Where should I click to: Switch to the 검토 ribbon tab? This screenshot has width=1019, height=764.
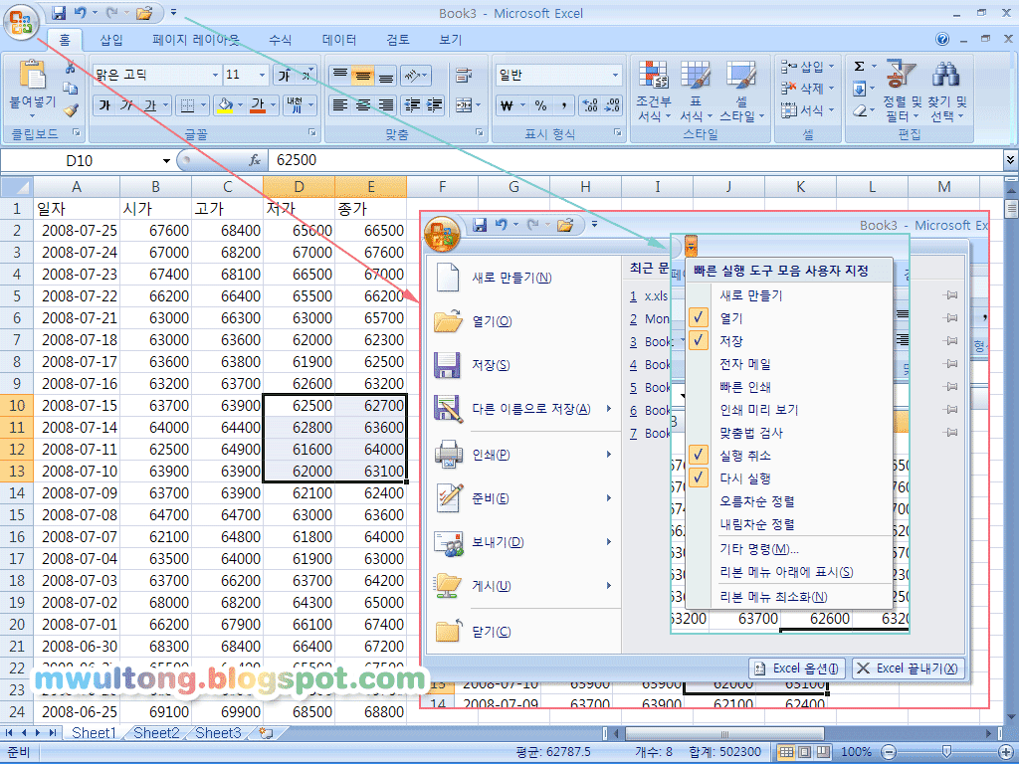click(398, 40)
